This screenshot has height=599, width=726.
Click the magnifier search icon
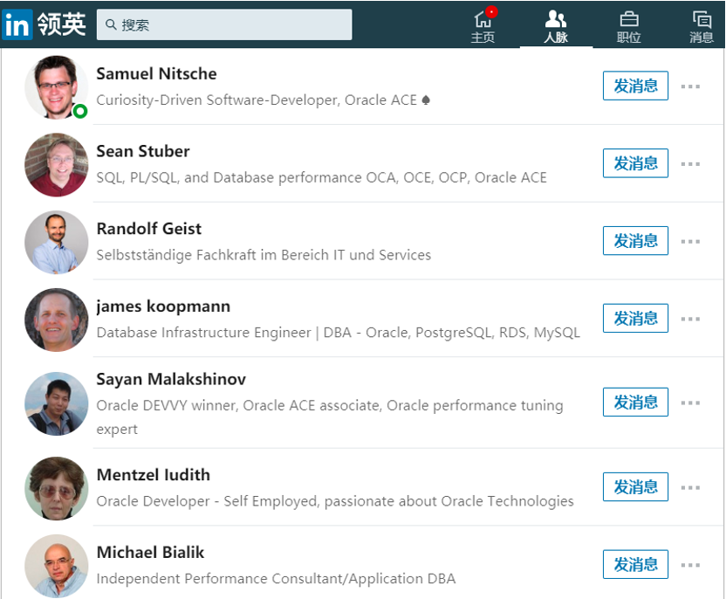111,25
